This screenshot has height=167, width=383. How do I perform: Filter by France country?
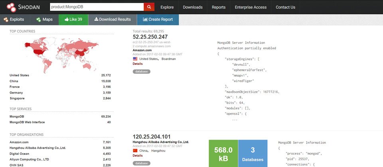[15, 87]
